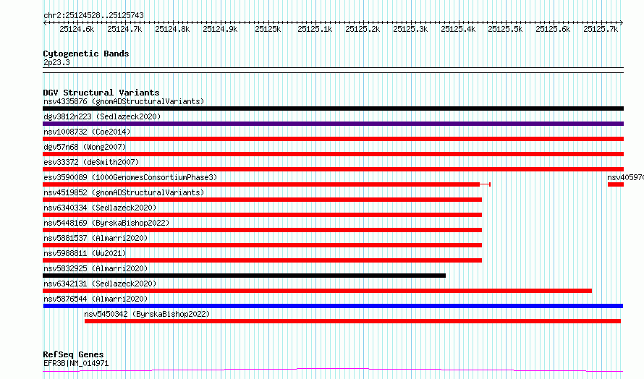Image resolution: width=644 pixels, height=379 pixels.
Task: Open variant label dgv57n68 (Wong2007)
Action: pyautogui.click(x=85, y=147)
